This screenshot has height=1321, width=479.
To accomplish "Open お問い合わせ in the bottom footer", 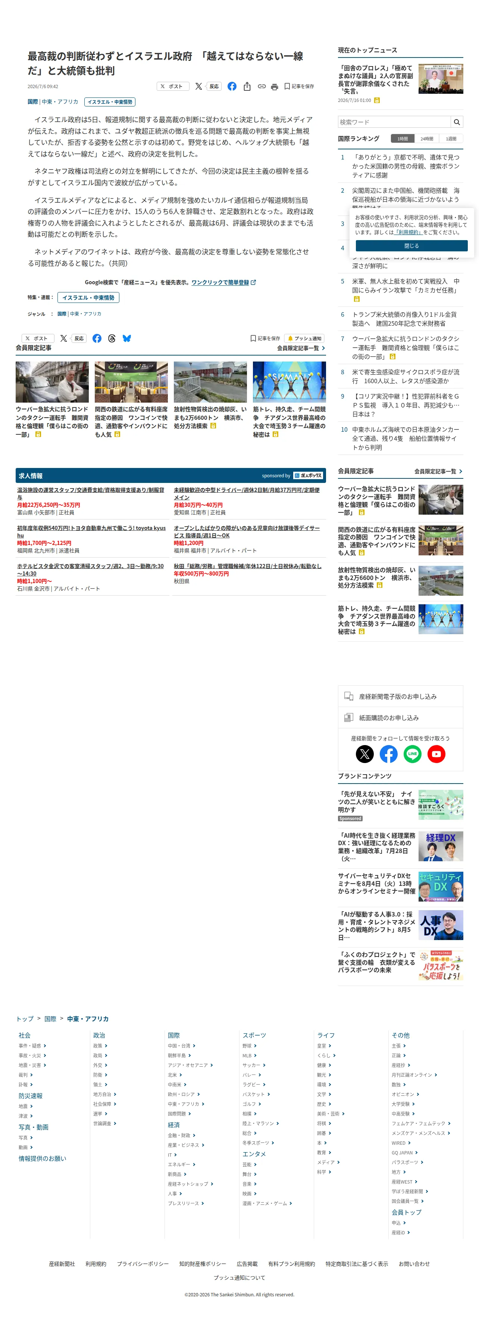I will (x=414, y=1263).
